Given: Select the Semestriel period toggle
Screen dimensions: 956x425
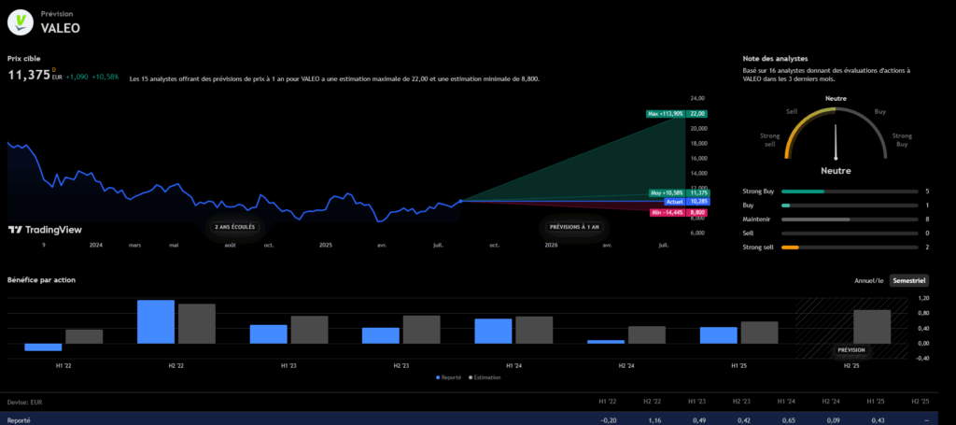Looking at the screenshot, I should [x=909, y=280].
